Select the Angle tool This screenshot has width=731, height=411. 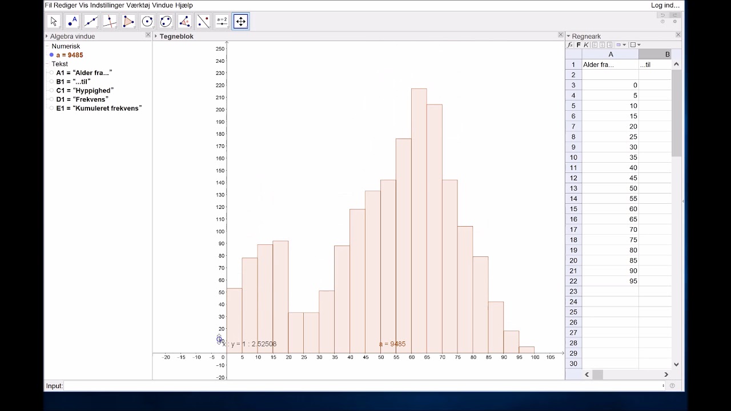[x=184, y=22]
